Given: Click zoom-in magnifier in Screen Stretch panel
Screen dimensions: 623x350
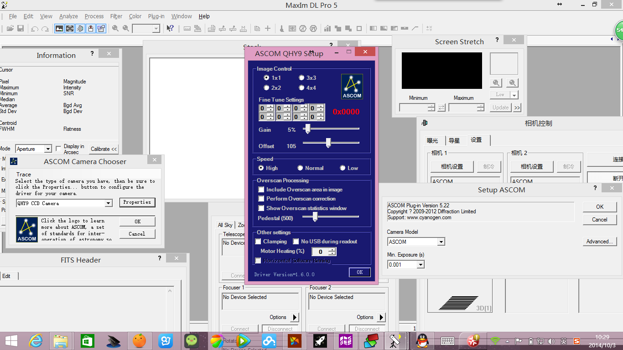Looking at the screenshot, I should (x=496, y=83).
